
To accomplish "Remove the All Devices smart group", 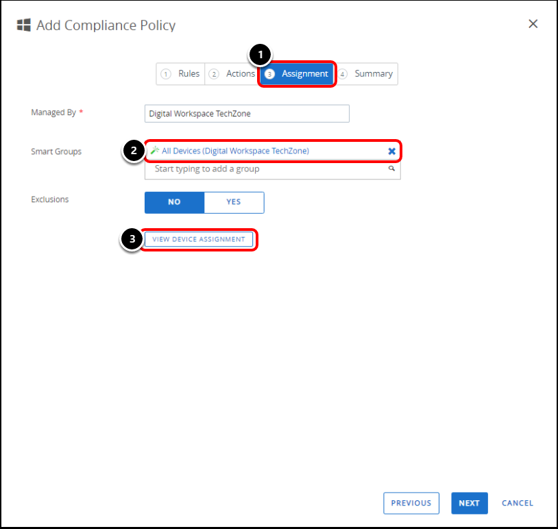I will click(391, 151).
